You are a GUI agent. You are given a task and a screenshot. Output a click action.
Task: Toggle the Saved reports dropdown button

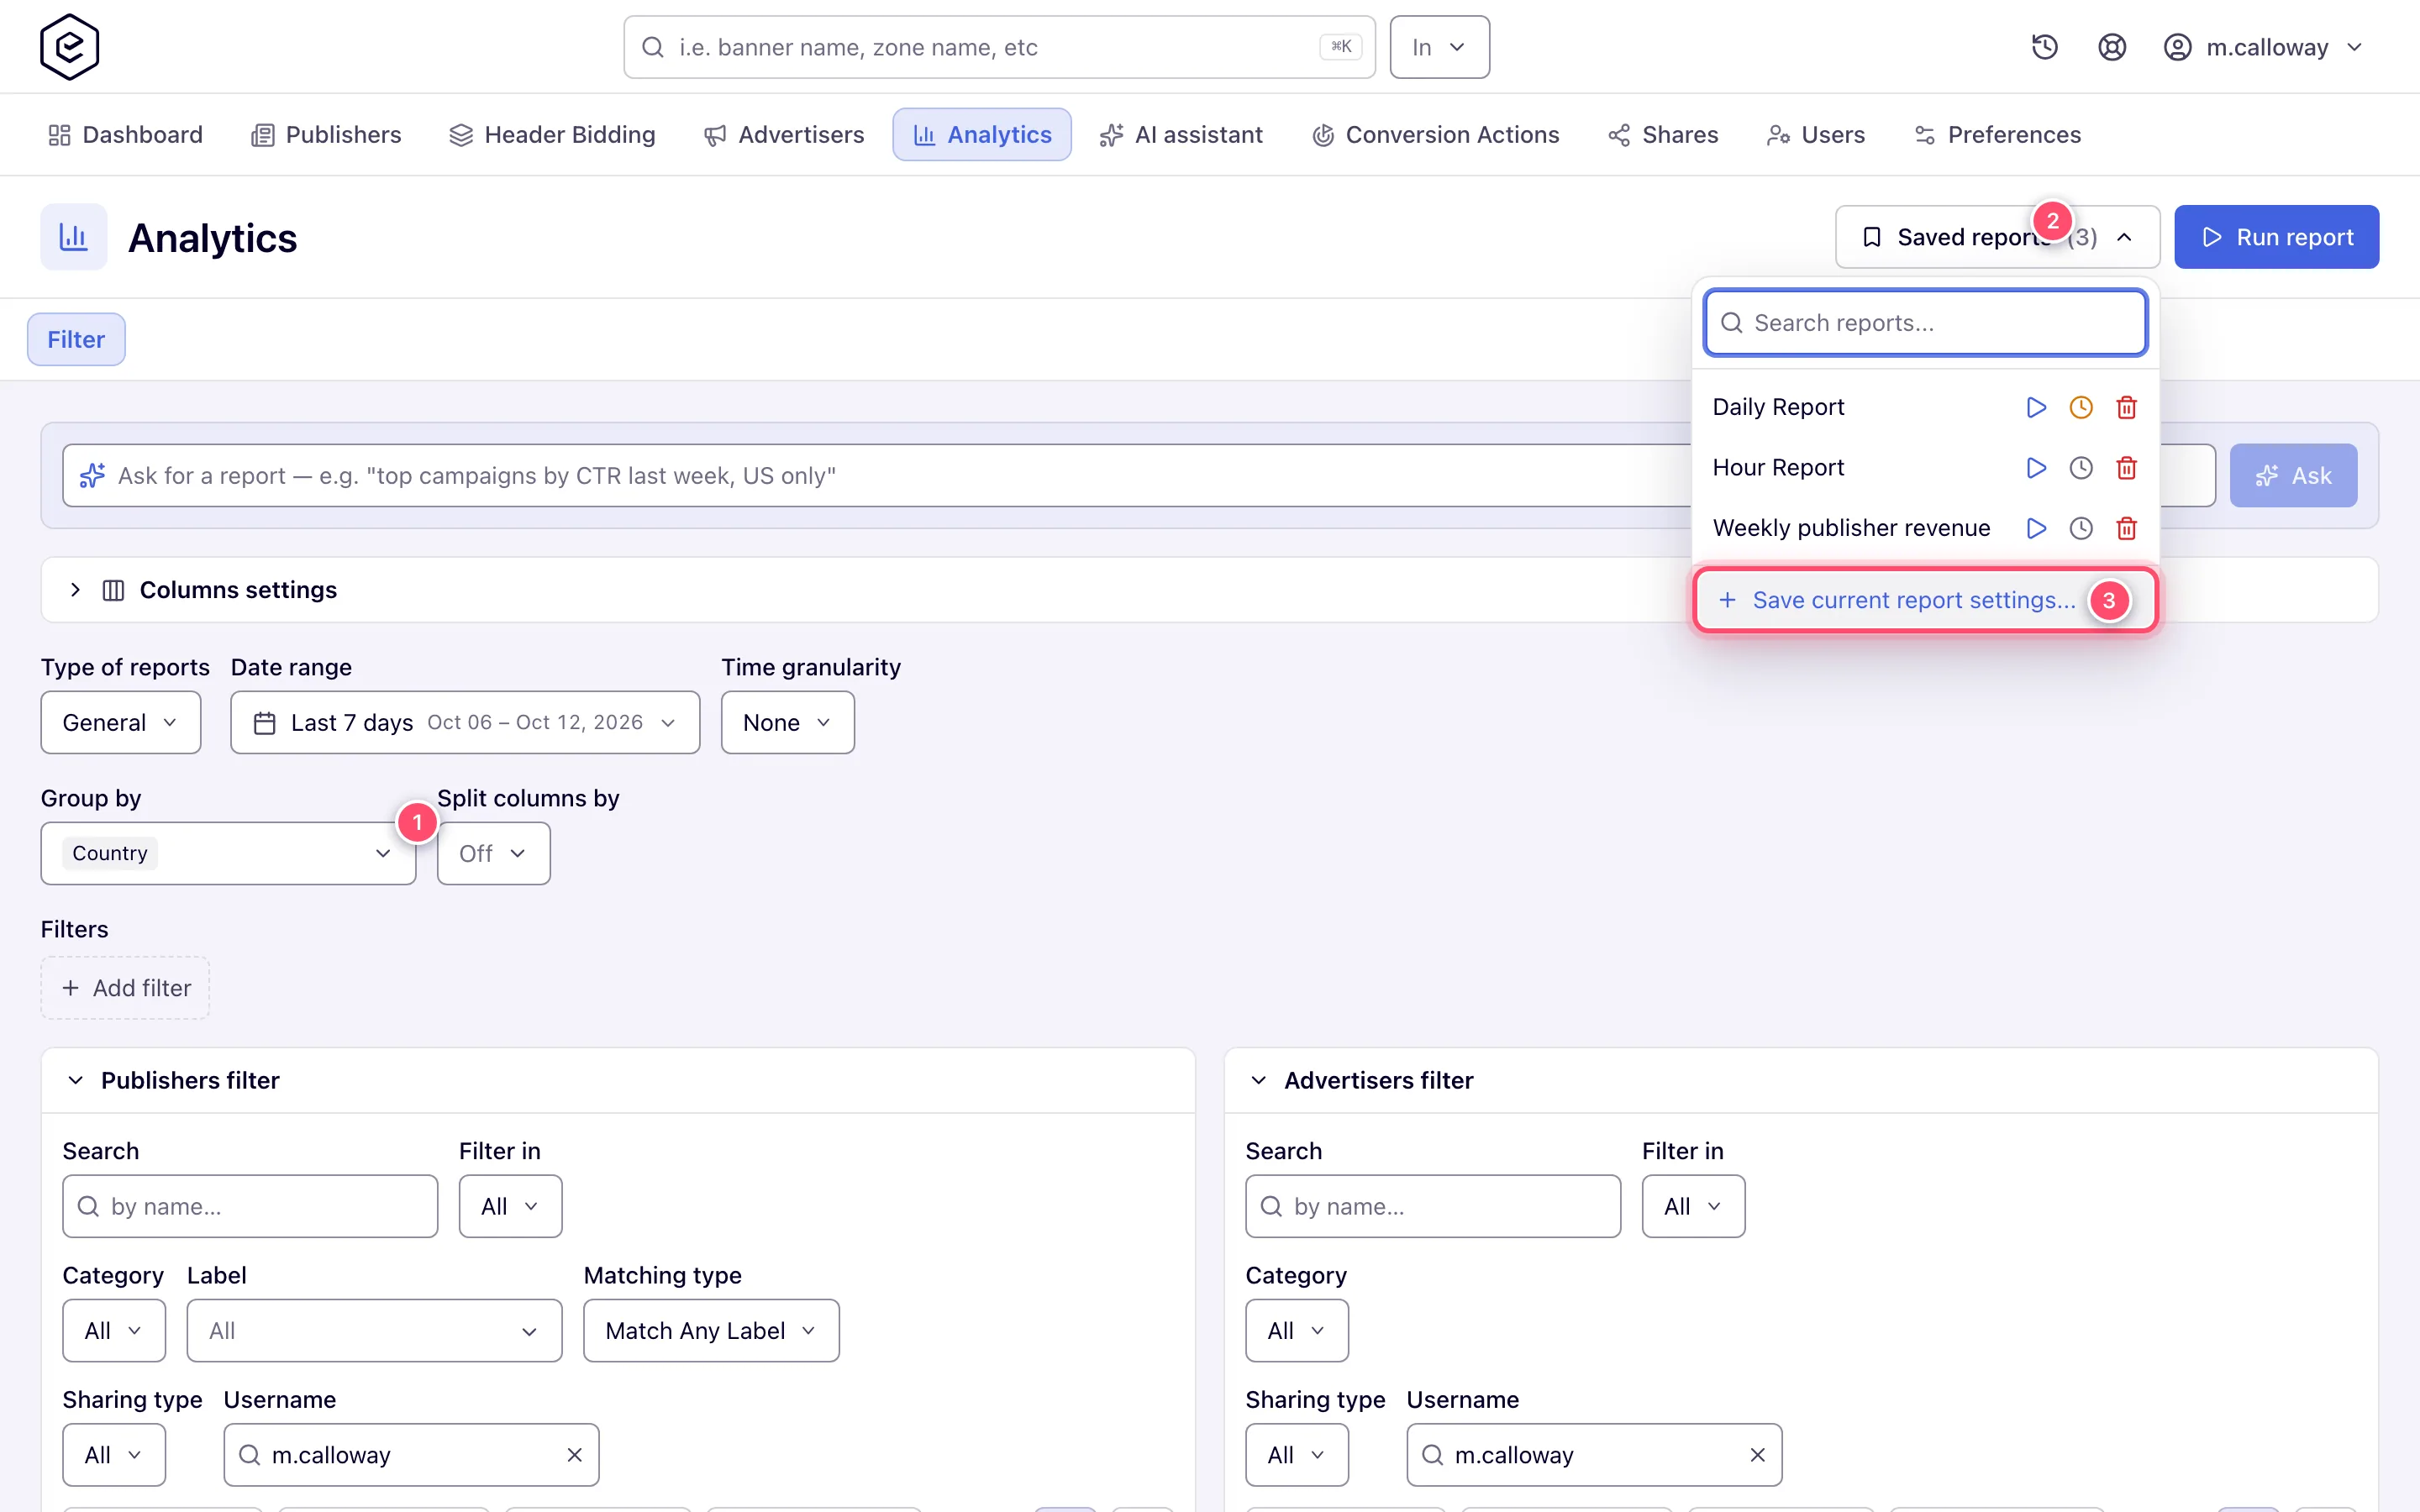click(x=1997, y=237)
